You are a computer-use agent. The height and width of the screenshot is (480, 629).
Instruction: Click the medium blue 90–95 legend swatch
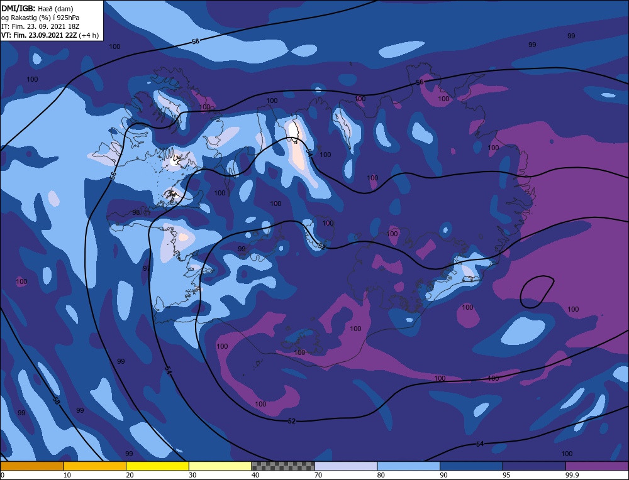click(471, 466)
